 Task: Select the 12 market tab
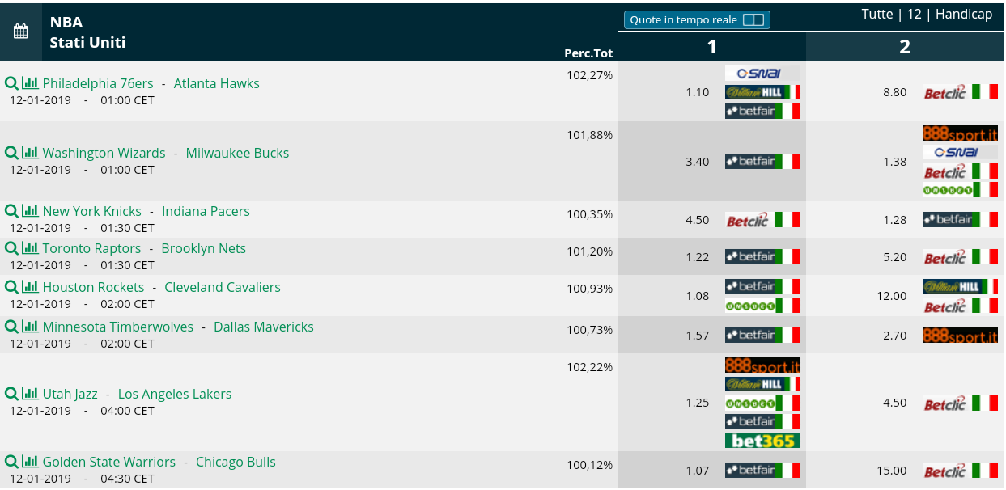[x=915, y=15]
